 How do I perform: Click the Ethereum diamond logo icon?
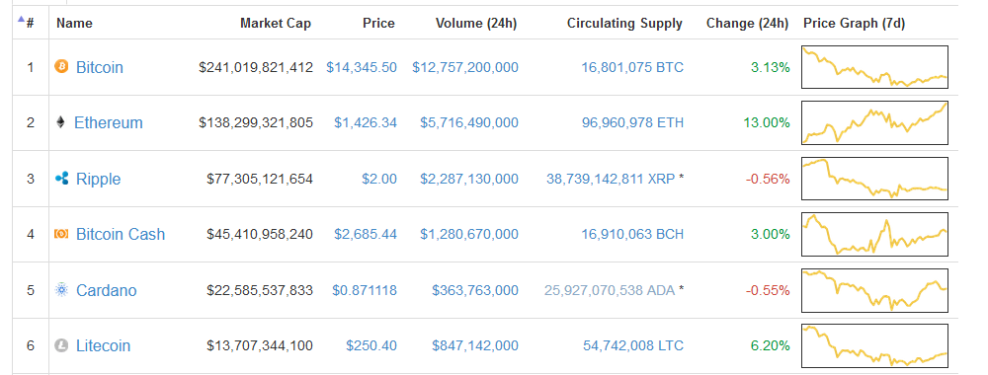(x=61, y=122)
